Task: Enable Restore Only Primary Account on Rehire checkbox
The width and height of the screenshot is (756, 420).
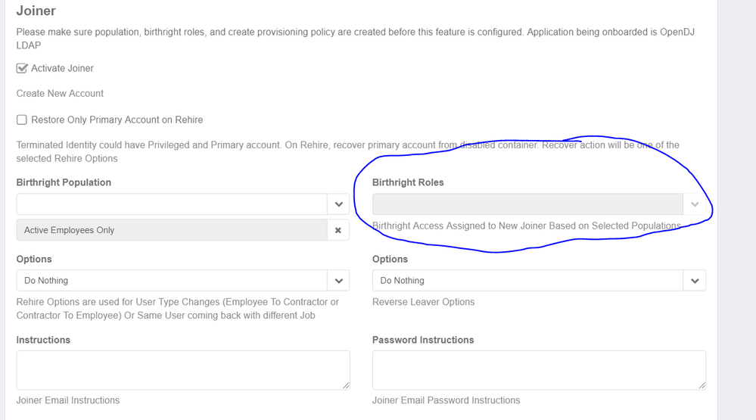Action: (22, 120)
